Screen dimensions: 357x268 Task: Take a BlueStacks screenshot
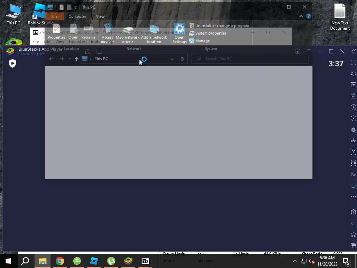pos(354,151)
